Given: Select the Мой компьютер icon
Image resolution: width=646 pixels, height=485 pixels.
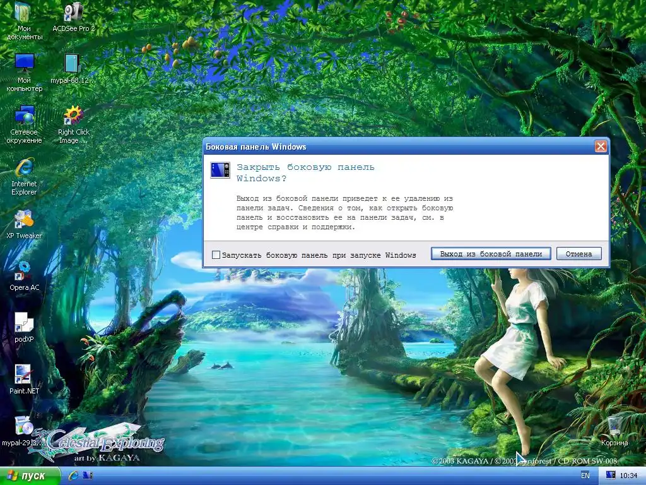Looking at the screenshot, I should 24,72.
